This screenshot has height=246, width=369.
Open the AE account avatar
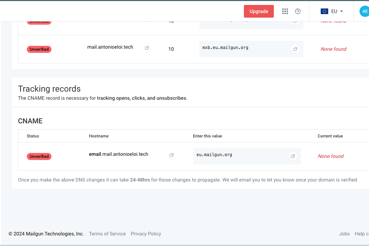pos(364,11)
